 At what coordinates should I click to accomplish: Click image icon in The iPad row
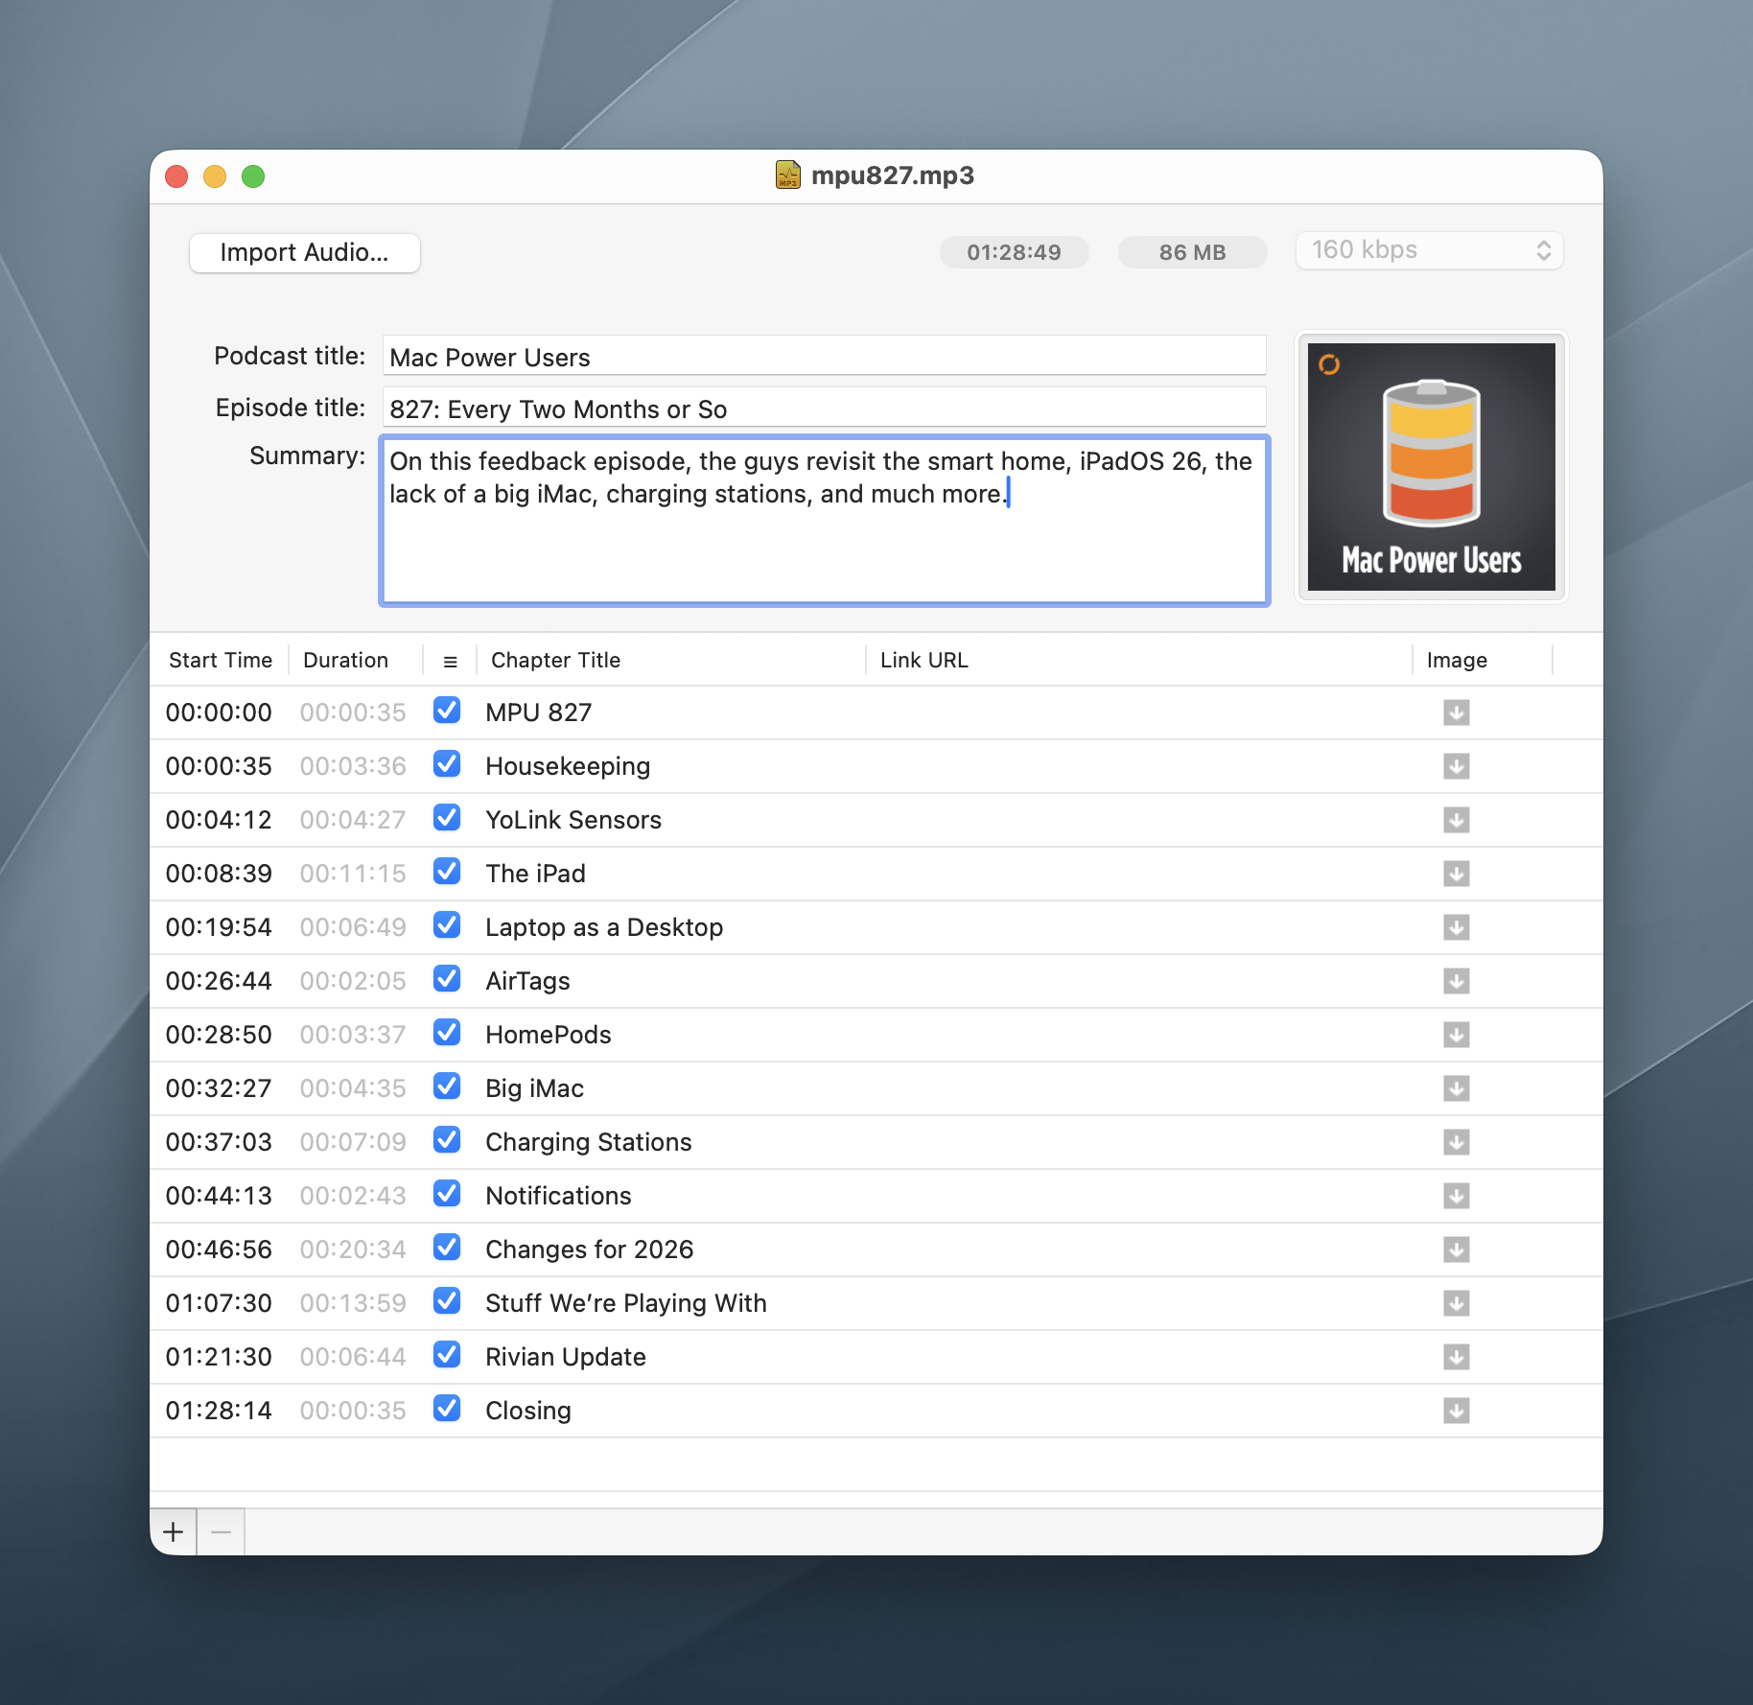(1456, 874)
